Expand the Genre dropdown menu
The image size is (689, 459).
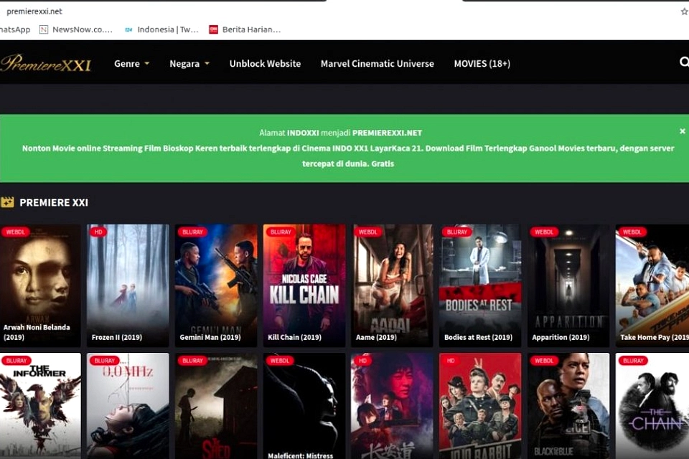pyautogui.click(x=131, y=64)
